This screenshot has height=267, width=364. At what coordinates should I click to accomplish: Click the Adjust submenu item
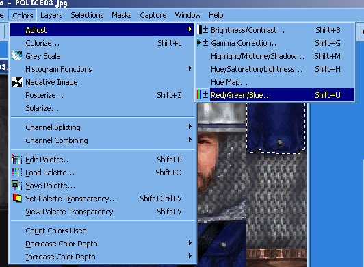pos(102,30)
